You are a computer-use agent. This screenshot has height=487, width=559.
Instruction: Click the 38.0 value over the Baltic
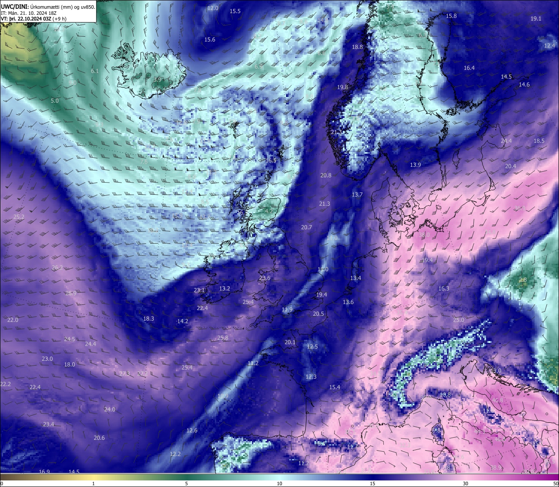(x=424, y=235)
